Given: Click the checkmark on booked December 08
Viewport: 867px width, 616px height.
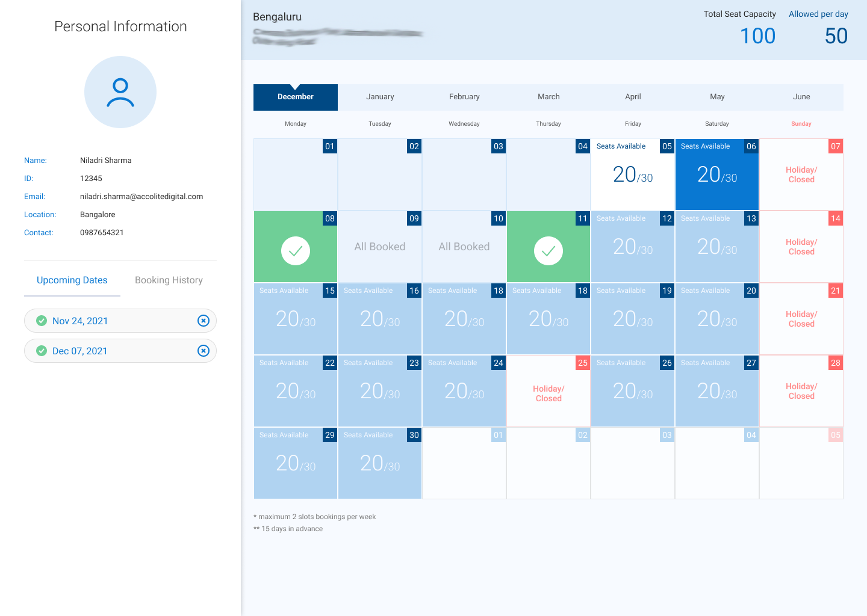Looking at the screenshot, I should pyautogui.click(x=296, y=251).
